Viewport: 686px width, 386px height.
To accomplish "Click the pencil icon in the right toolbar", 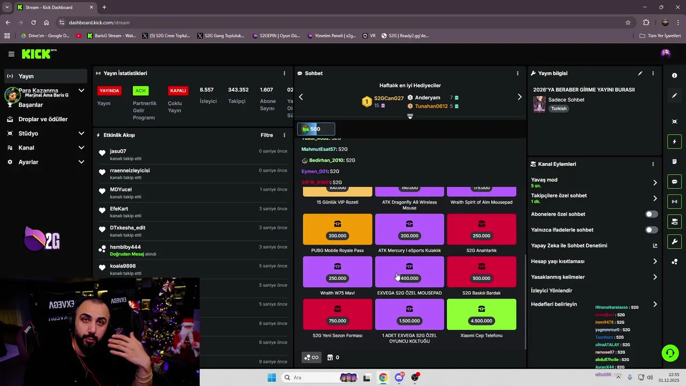I will click(674, 95).
